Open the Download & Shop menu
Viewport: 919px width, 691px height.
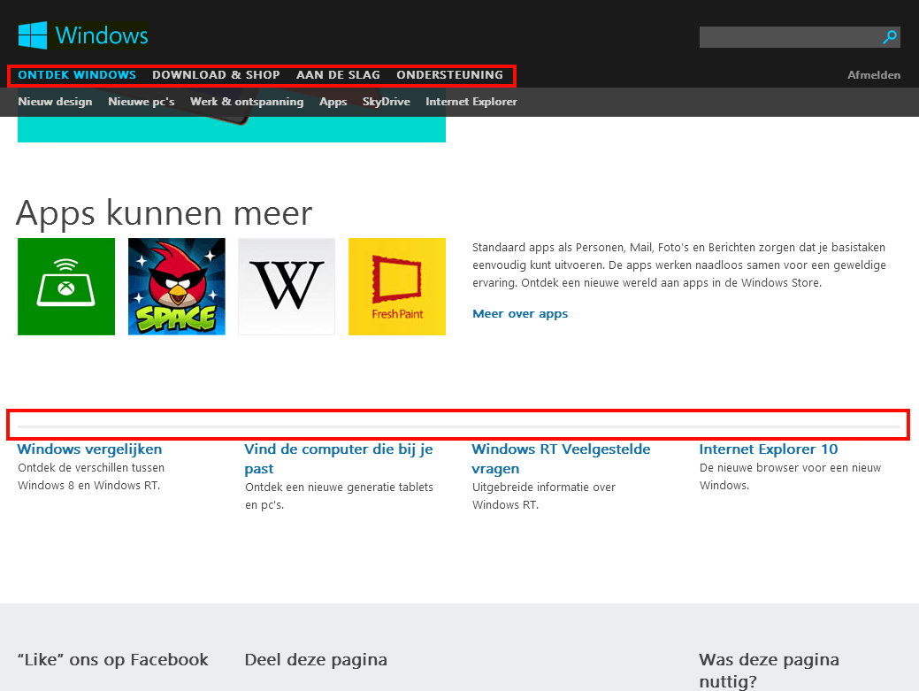pos(216,75)
